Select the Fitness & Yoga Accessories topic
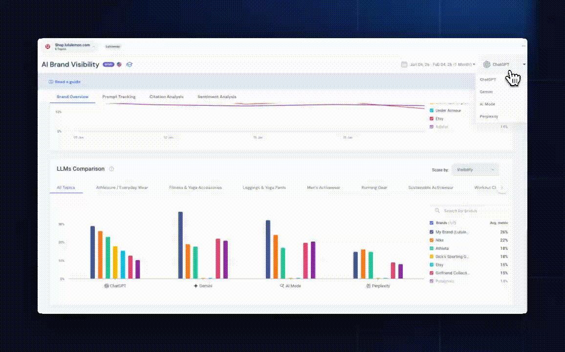The height and width of the screenshot is (352, 565). [196, 188]
